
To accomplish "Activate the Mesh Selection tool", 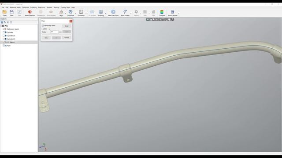I will click(x=30, y=12).
